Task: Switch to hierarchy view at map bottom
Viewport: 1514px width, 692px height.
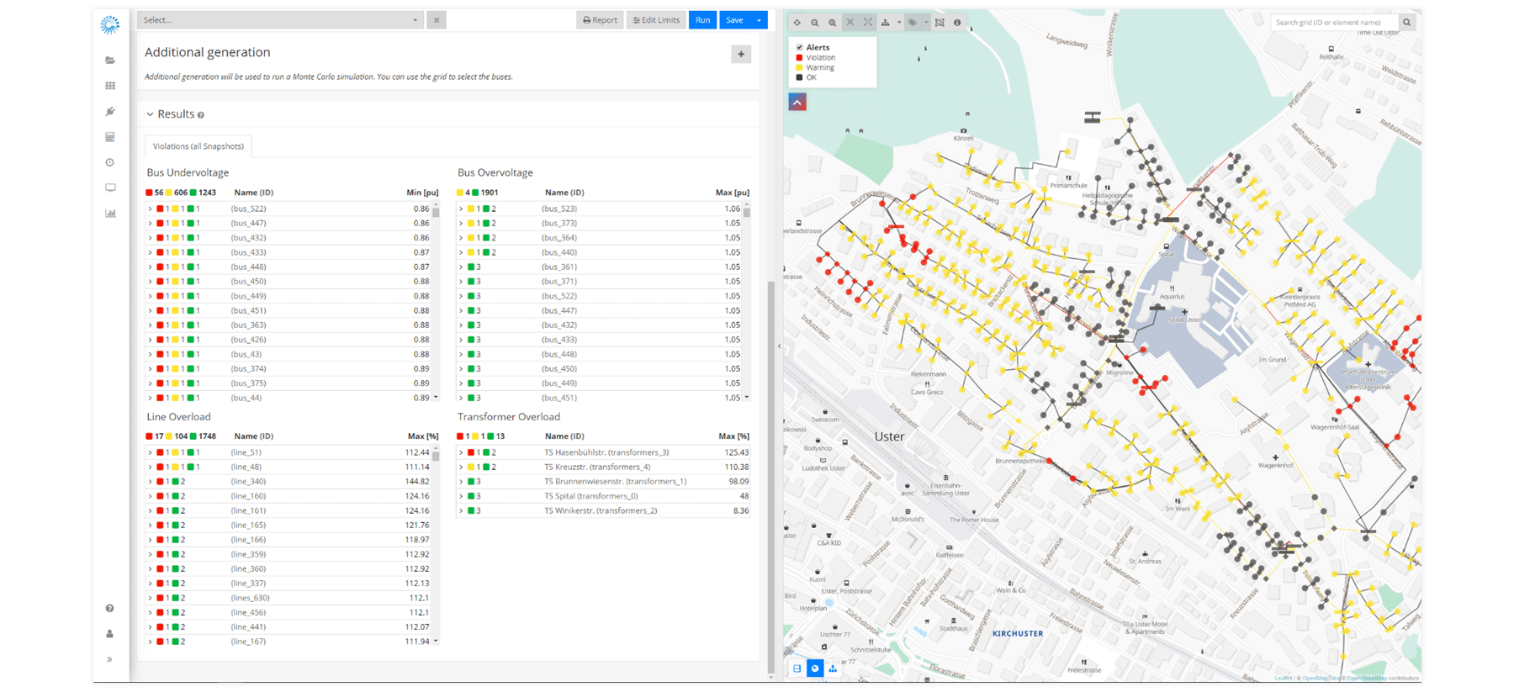Action: (833, 668)
